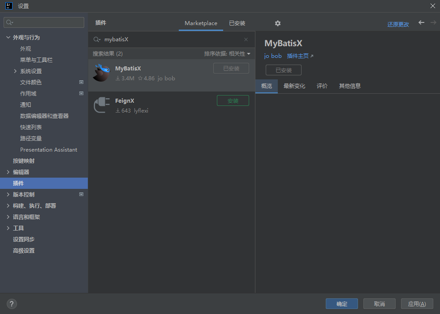
Task: Click the plugin search magnifier icon
Action: click(x=97, y=39)
